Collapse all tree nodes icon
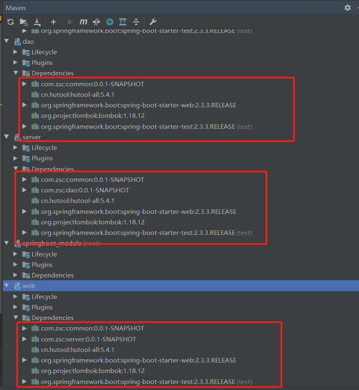 pos(136,22)
